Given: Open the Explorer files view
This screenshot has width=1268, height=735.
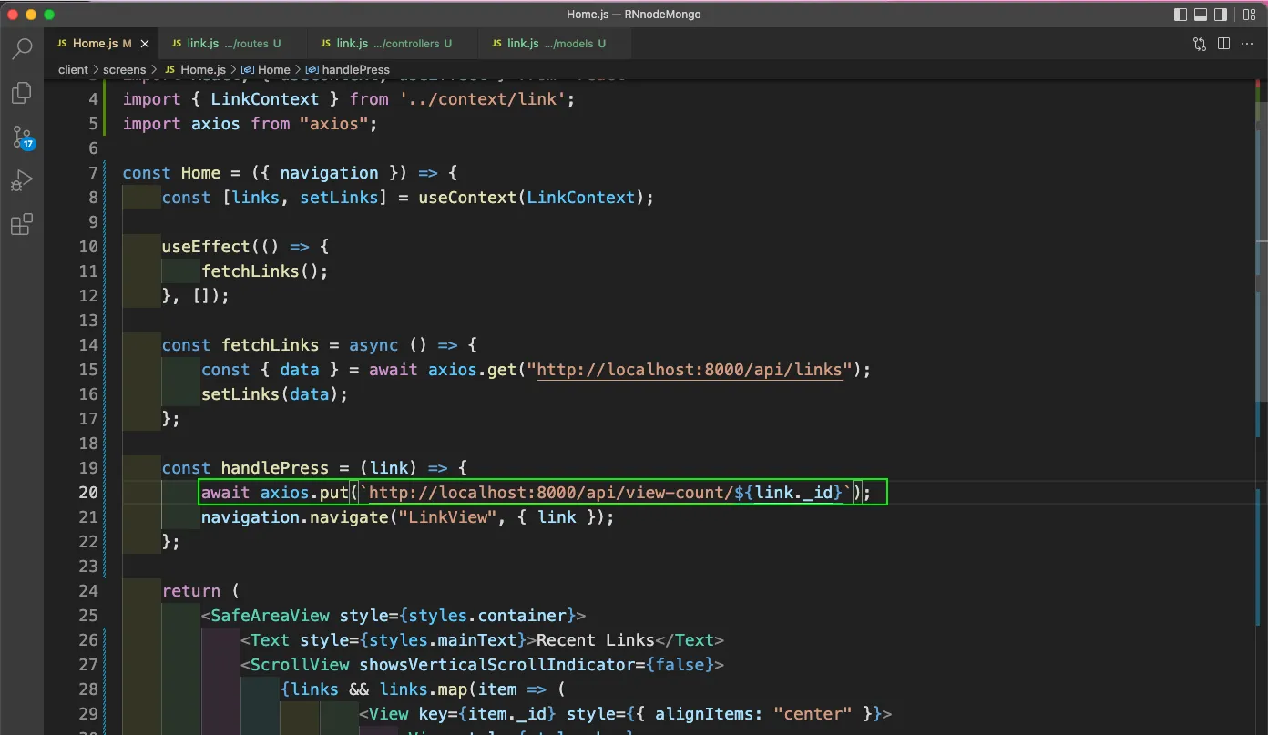Looking at the screenshot, I should pyautogui.click(x=22, y=93).
